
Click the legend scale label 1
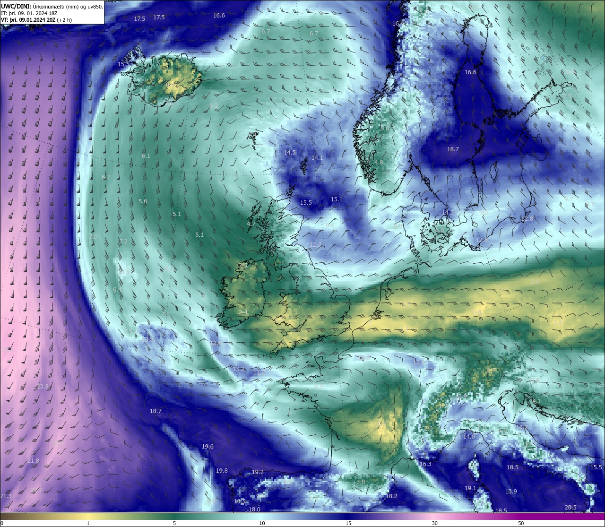[88, 523]
